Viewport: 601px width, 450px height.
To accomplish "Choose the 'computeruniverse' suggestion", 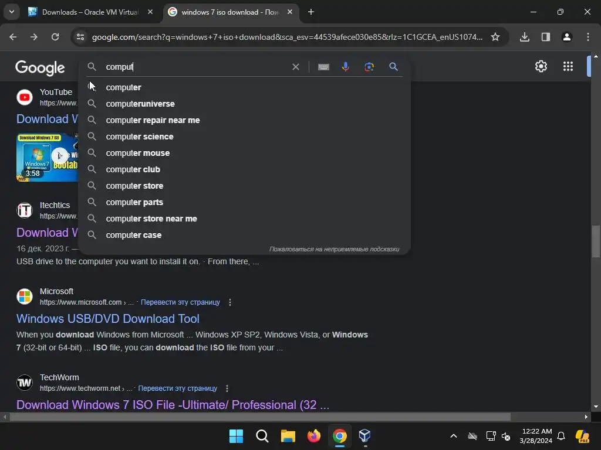I will pyautogui.click(x=244, y=104).
